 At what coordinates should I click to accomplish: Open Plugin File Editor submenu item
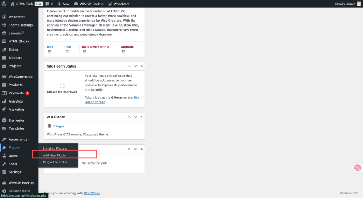coord(55,162)
